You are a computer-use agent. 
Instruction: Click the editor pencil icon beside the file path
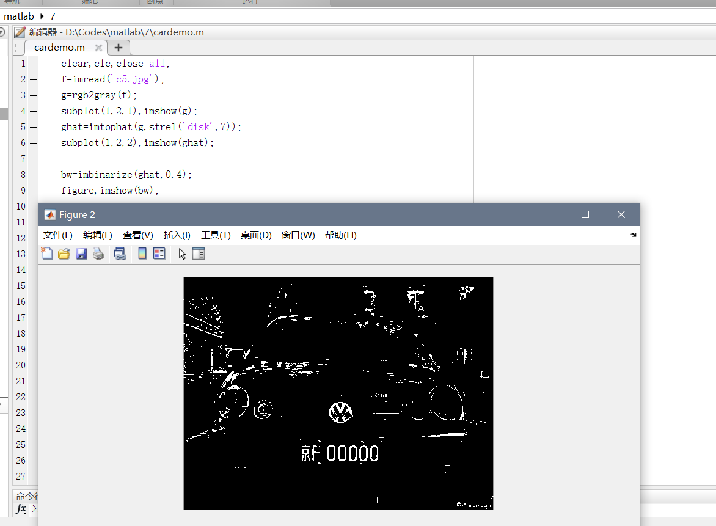[x=20, y=32]
